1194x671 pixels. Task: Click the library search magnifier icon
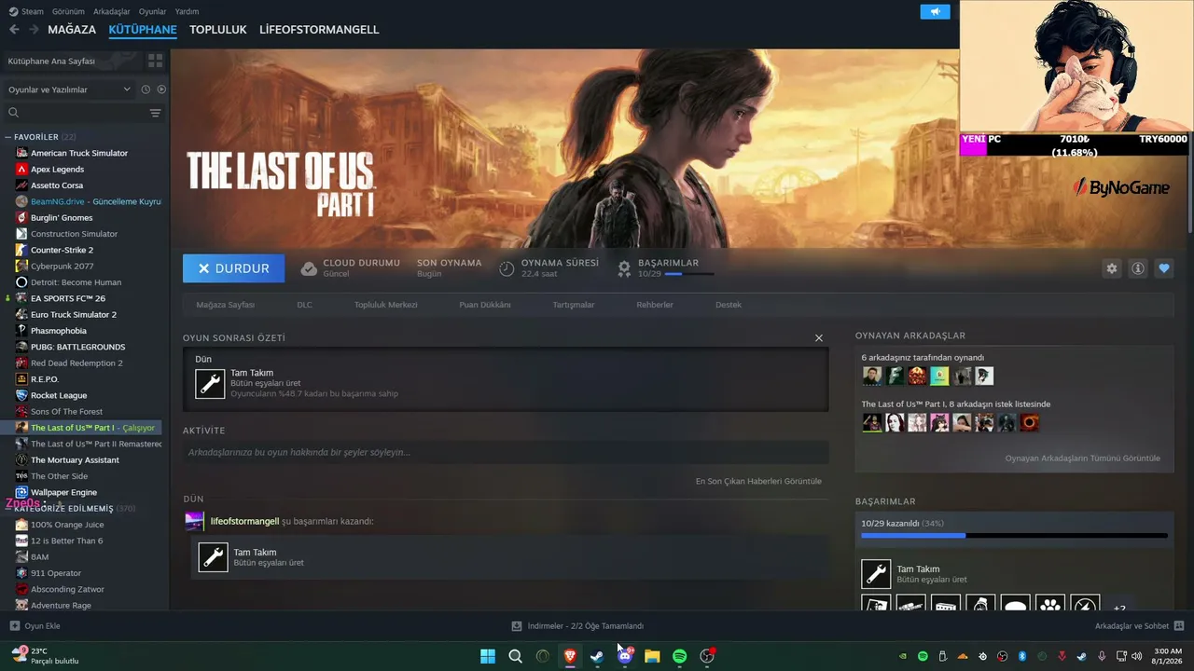tap(13, 113)
